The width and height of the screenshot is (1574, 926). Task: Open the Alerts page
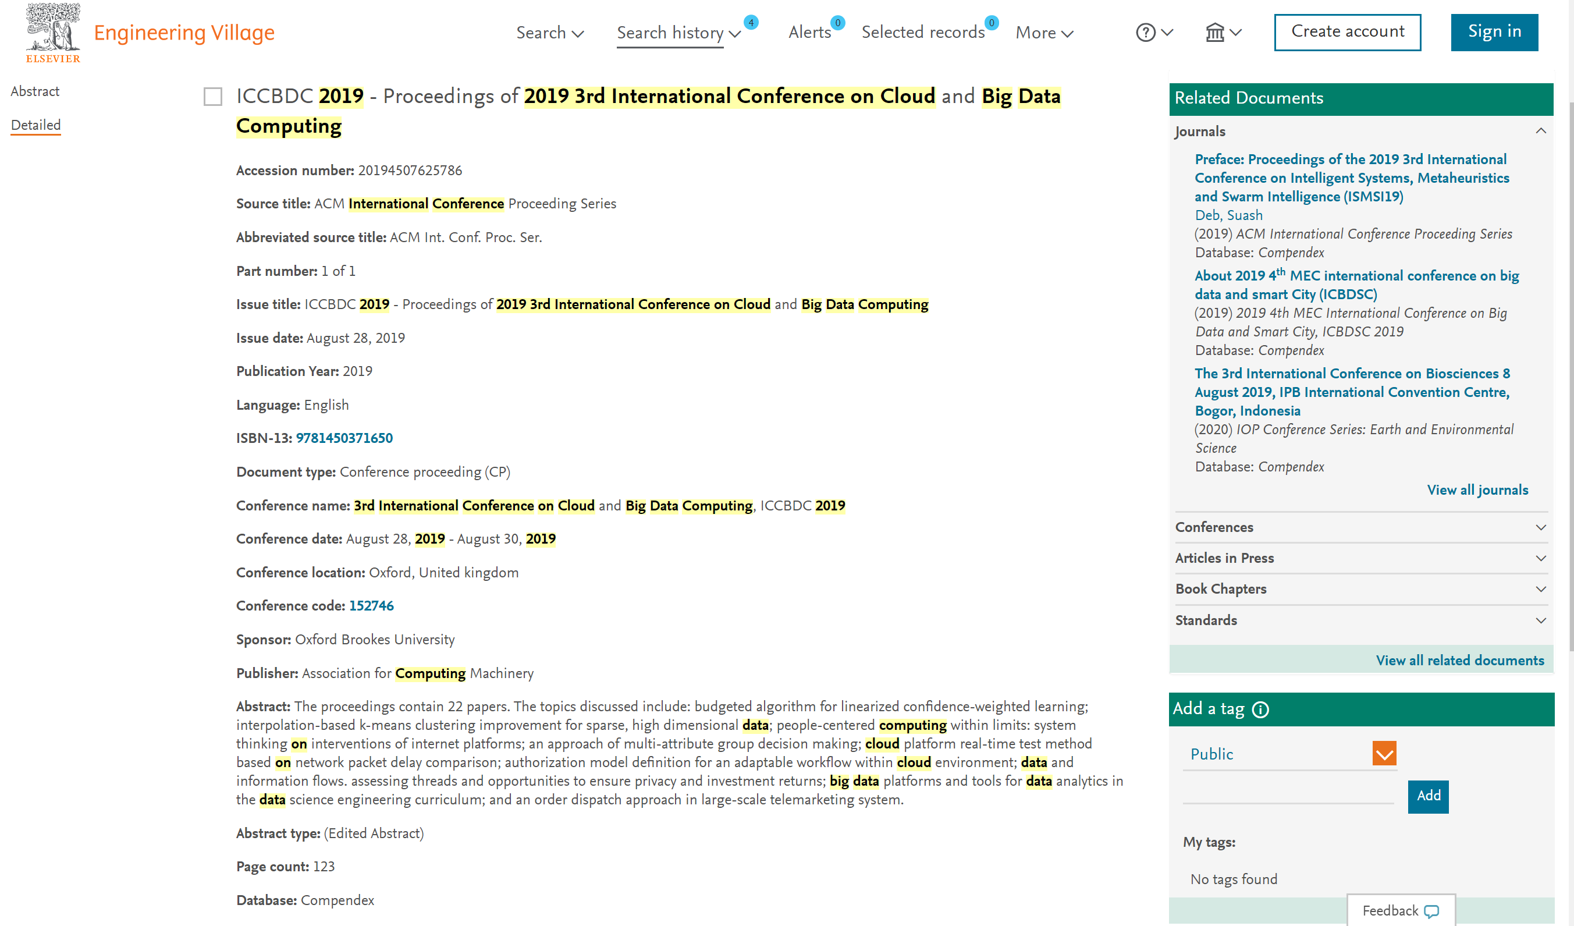pyautogui.click(x=809, y=33)
